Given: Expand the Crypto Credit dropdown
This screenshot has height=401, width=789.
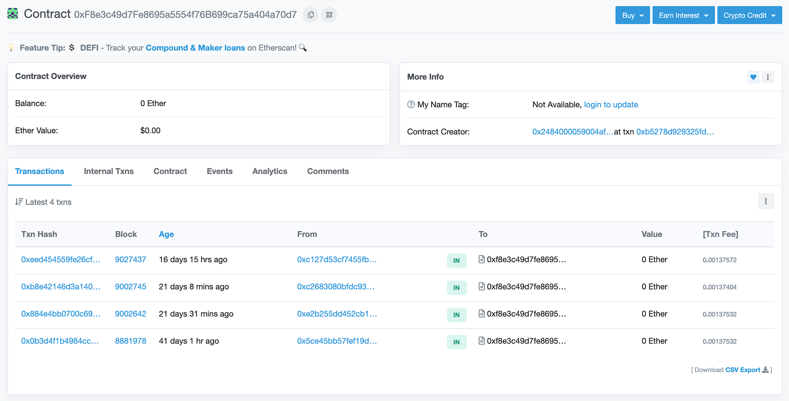Looking at the screenshot, I should click(749, 15).
